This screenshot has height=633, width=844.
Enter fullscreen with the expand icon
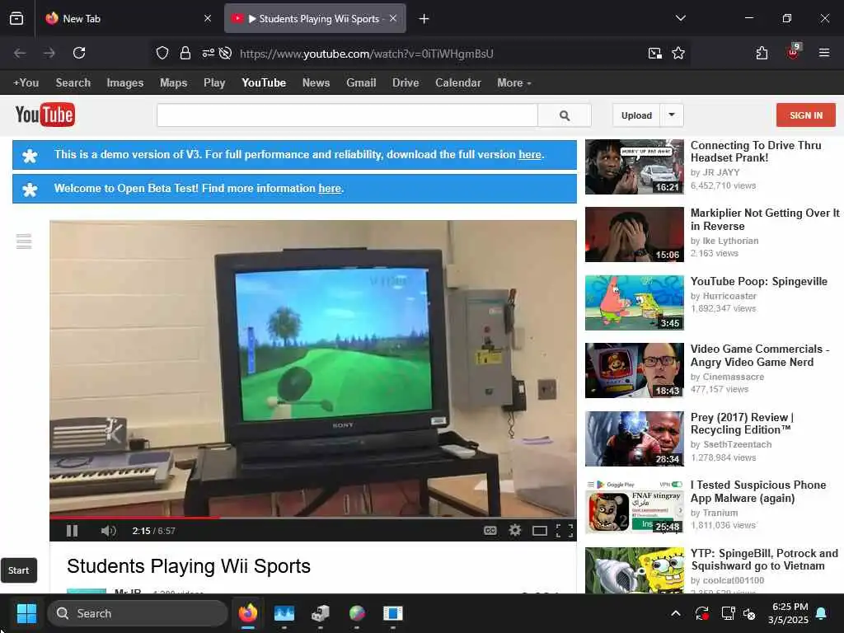click(x=564, y=532)
